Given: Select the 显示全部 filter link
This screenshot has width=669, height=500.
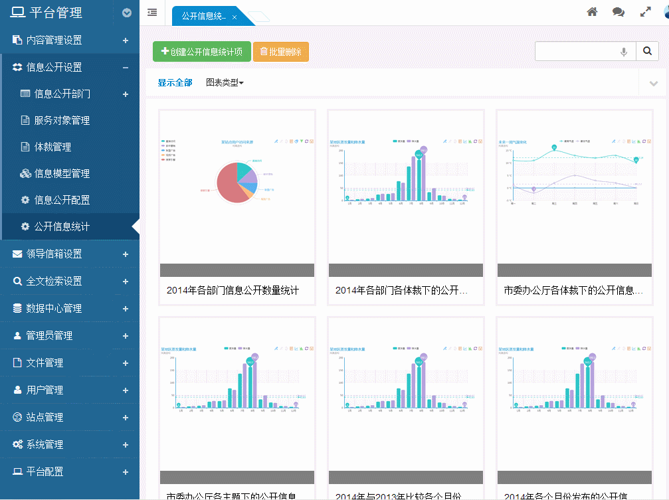Looking at the screenshot, I should 175,83.
